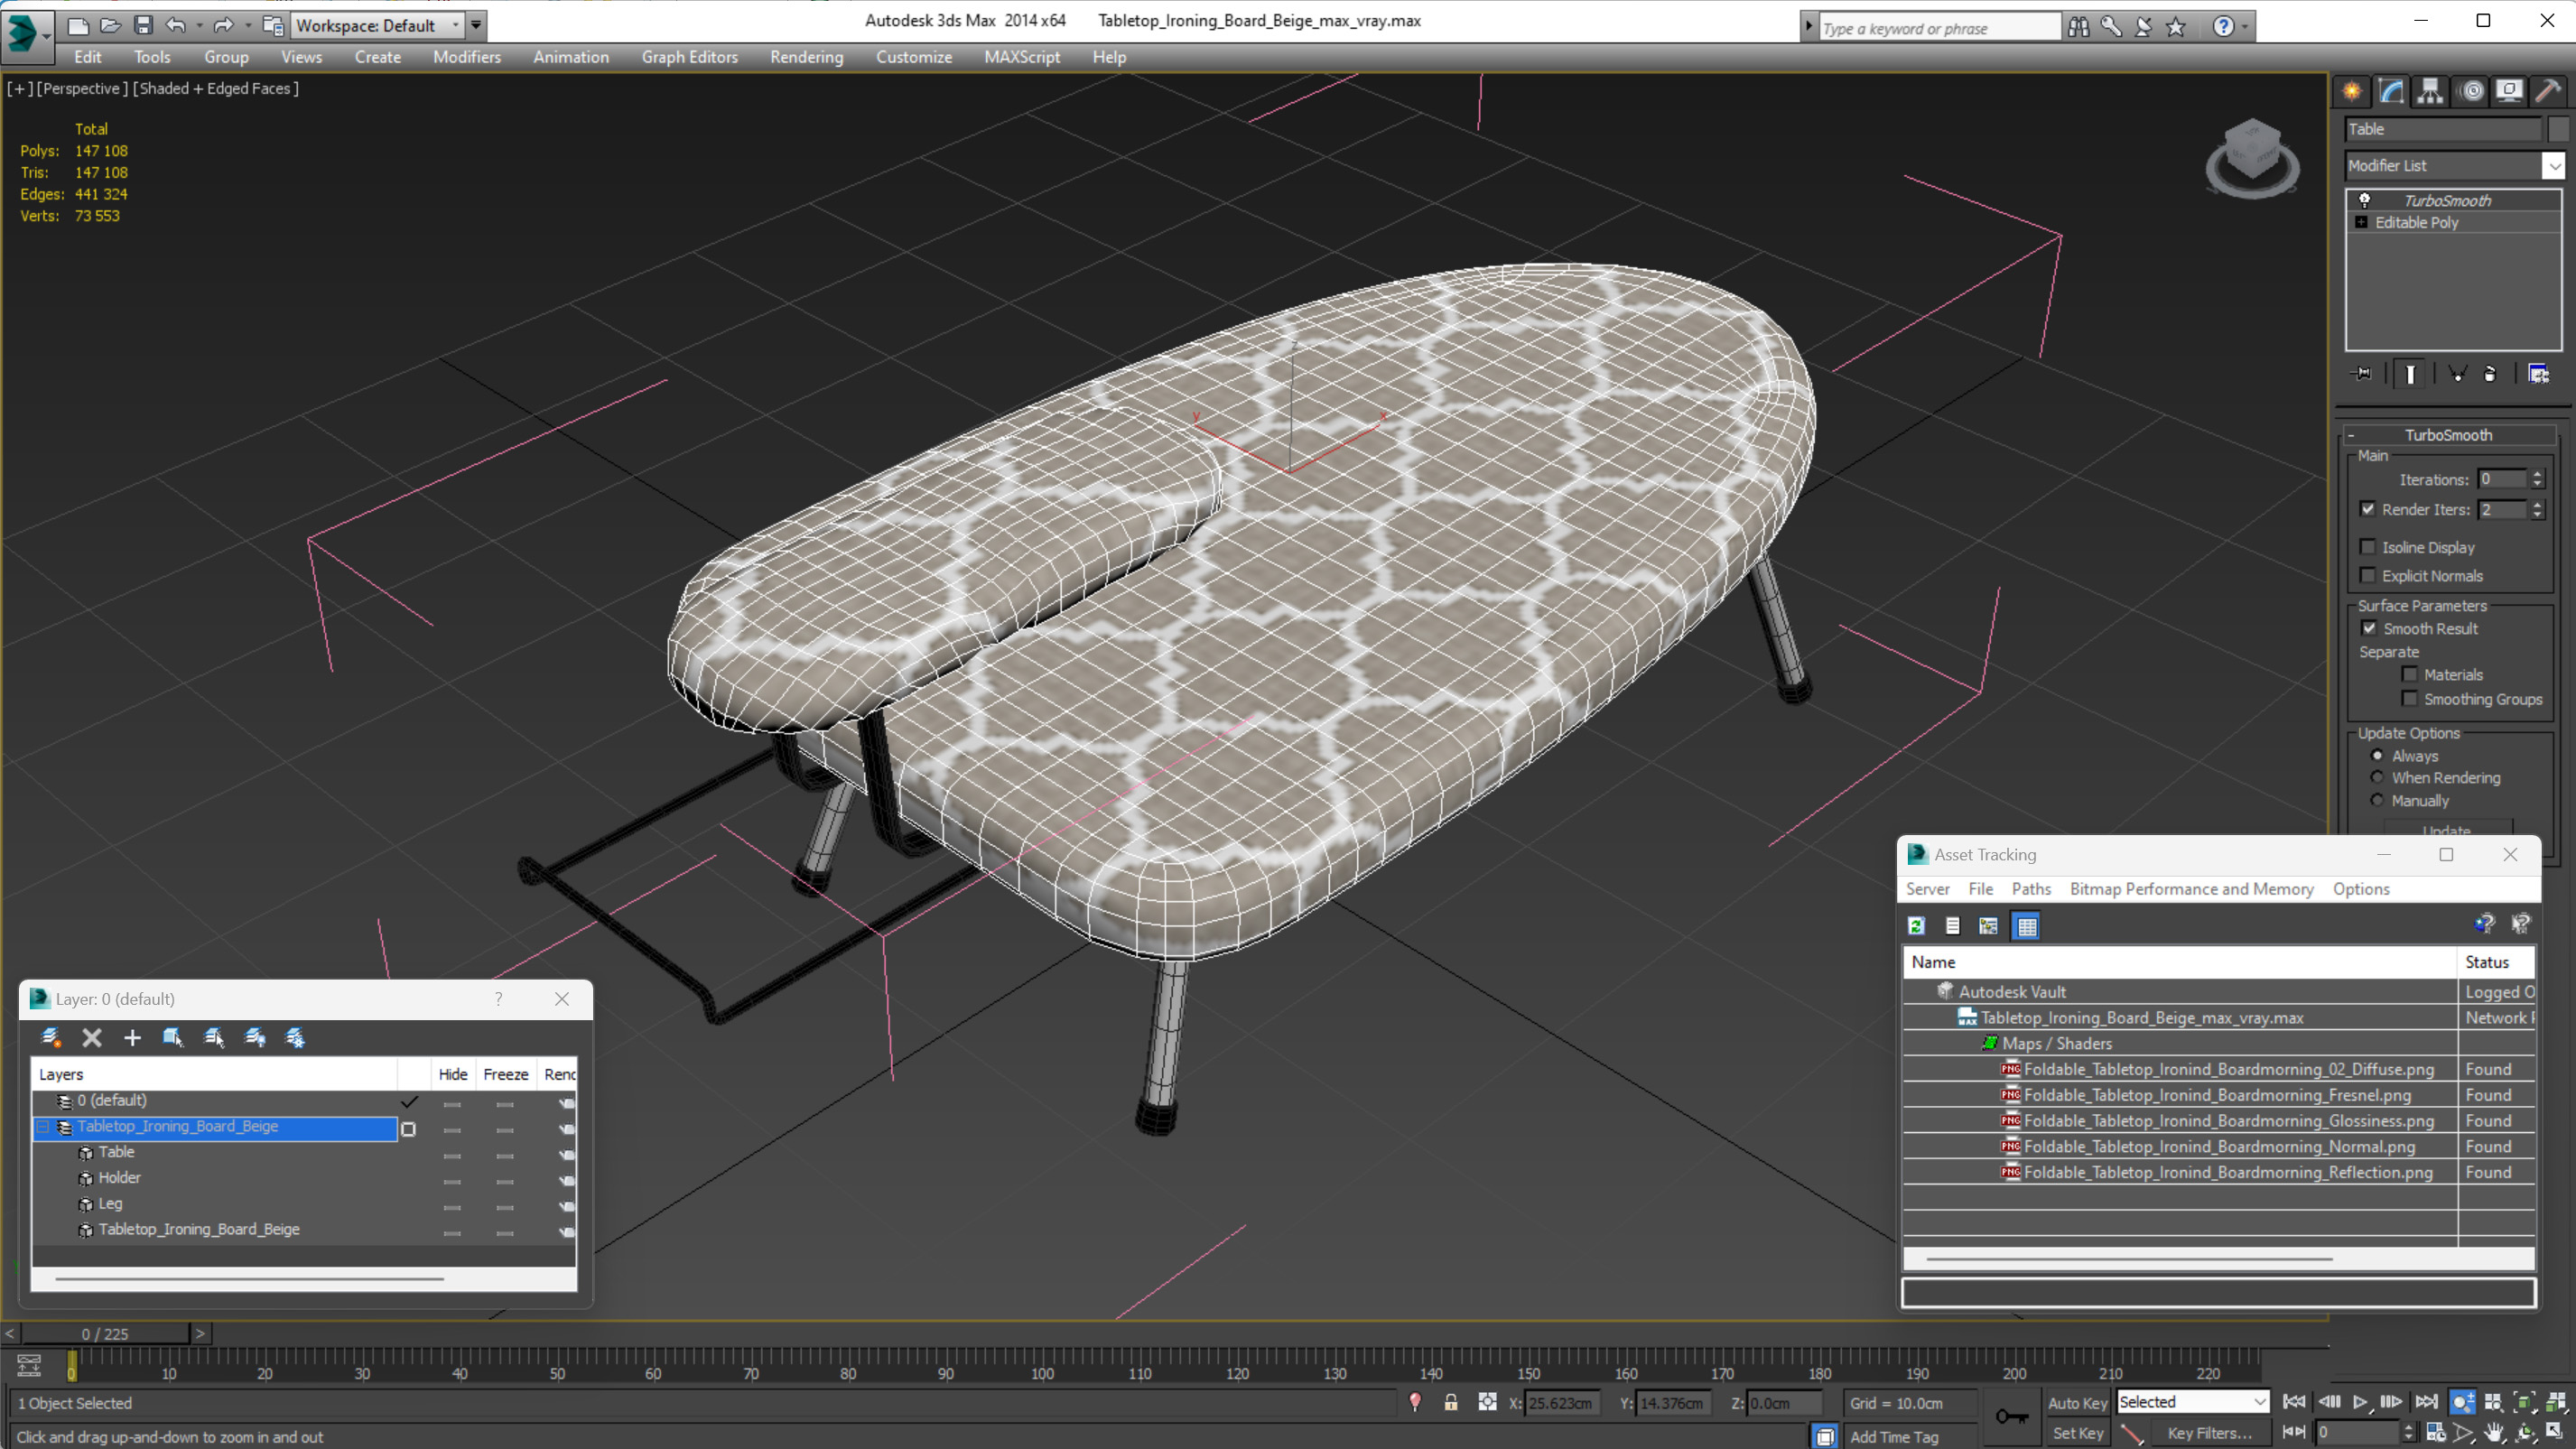Open the Rendering menu

click(x=806, y=57)
